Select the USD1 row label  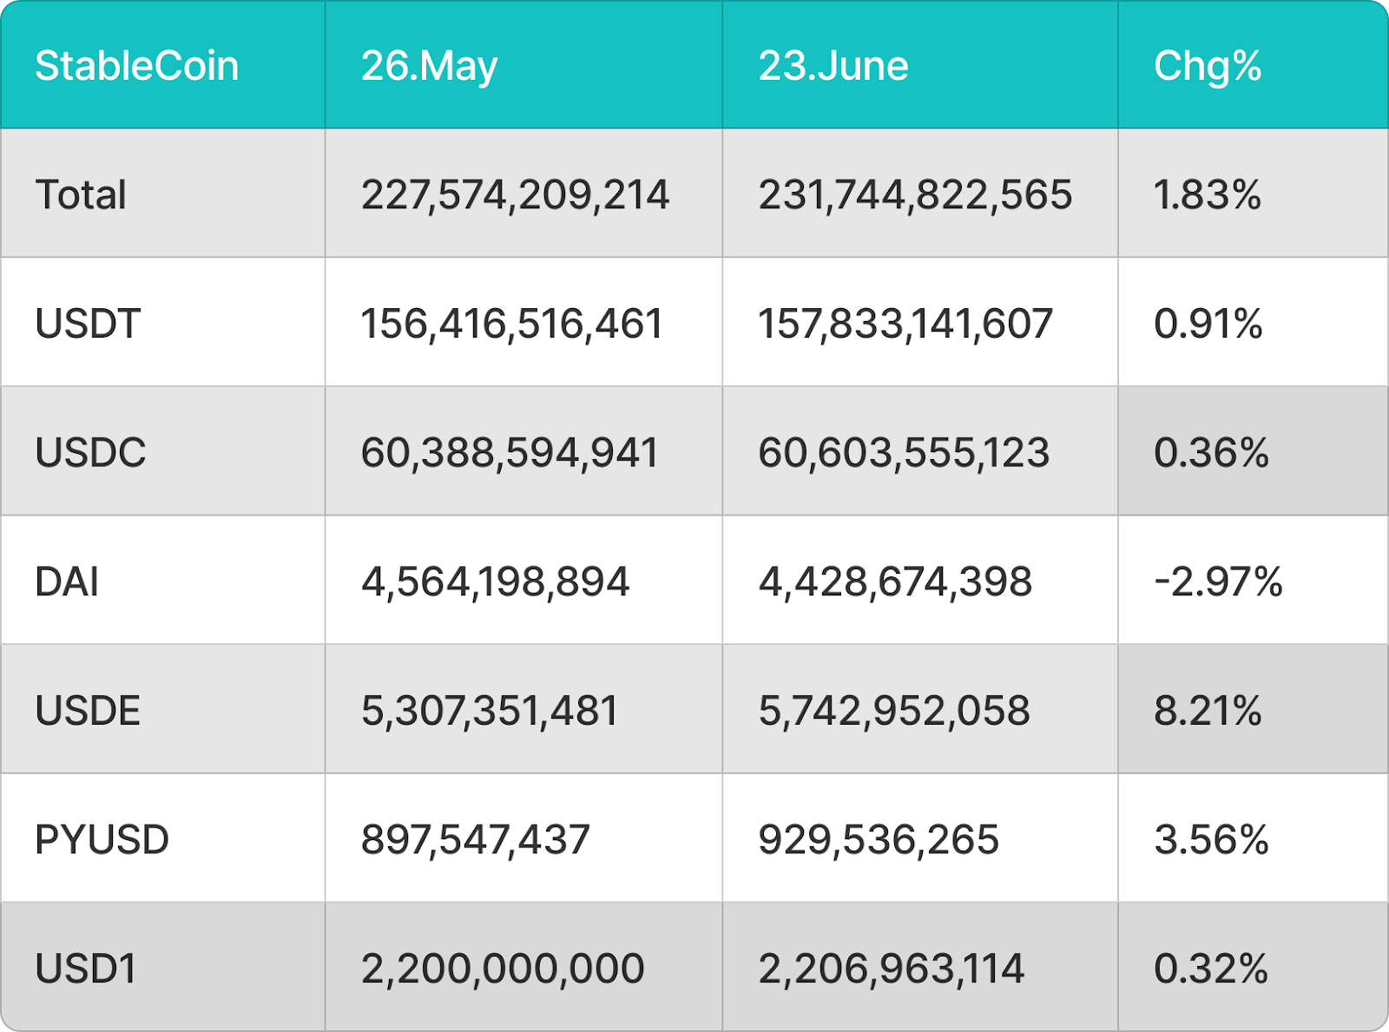(86, 969)
